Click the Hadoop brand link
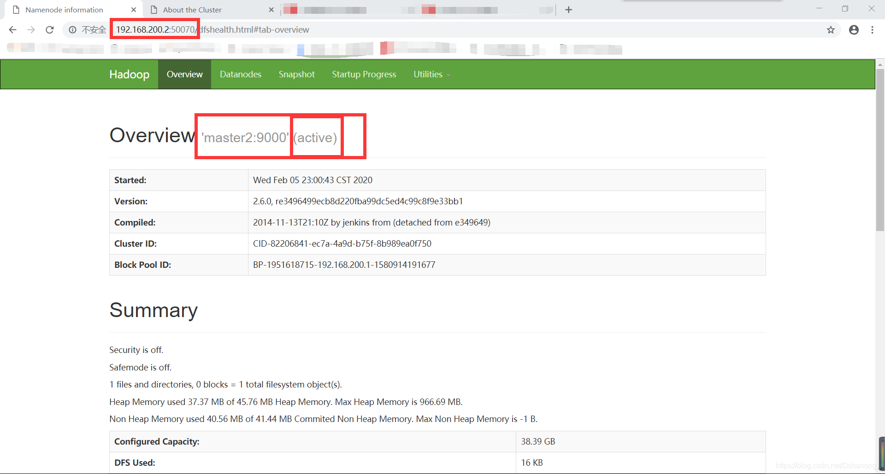This screenshot has height=474, width=885. pos(129,74)
